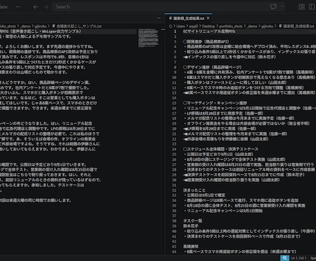Click line 25 text 公開日は予定どおり9月1日（山田太郎）
This screenshot has height=261, width=316.
(x=220, y=155)
